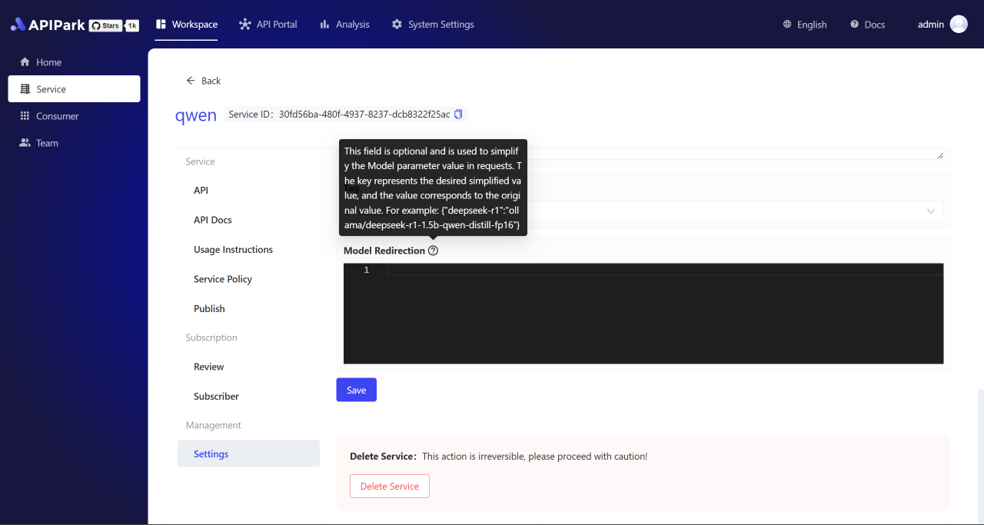Screen dimensions: 984x525
Task: Click inside the Model Redirection code editor
Action: (643, 314)
